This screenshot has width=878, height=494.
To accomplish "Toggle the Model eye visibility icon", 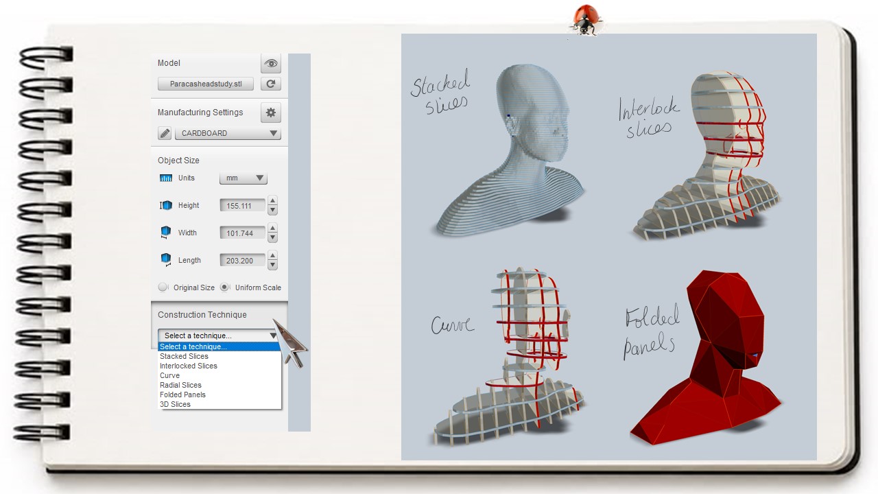I will 271,63.
